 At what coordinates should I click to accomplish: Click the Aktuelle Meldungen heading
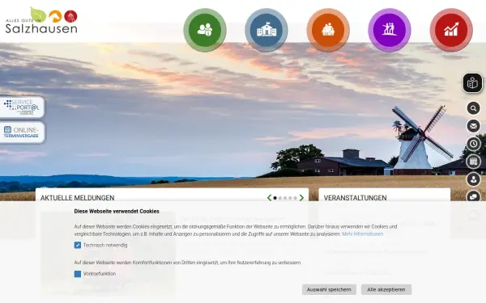77,198
